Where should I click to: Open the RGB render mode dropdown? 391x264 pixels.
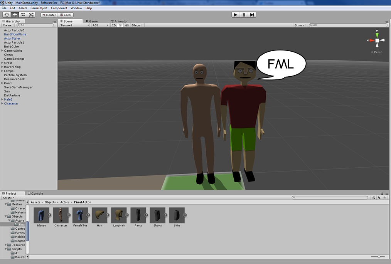point(100,25)
